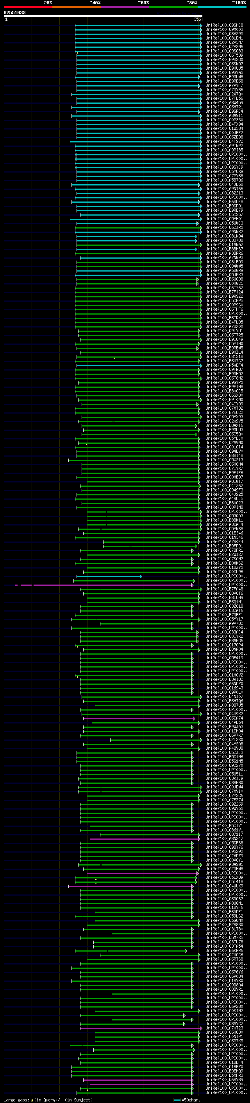
Task: Select hit label UniRef100_Q9LVU1
Action: click(x=224, y=331)
